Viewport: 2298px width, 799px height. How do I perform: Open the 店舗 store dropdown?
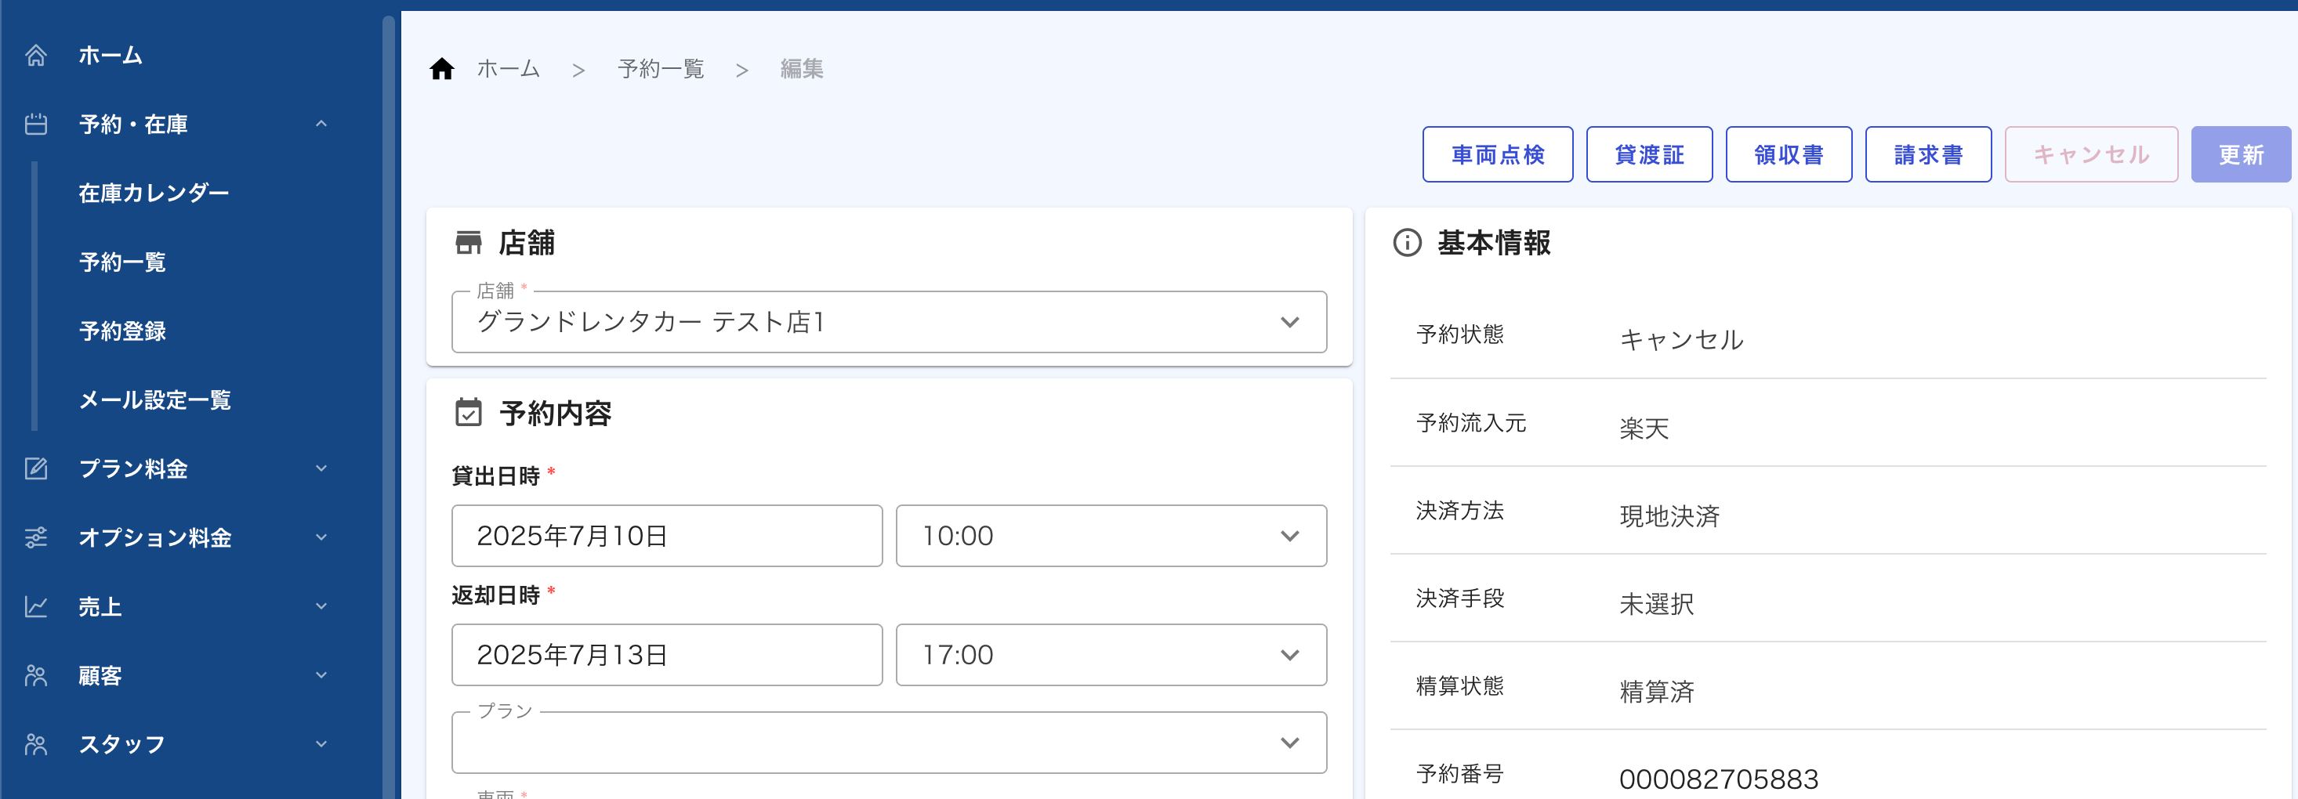tap(888, 322)
